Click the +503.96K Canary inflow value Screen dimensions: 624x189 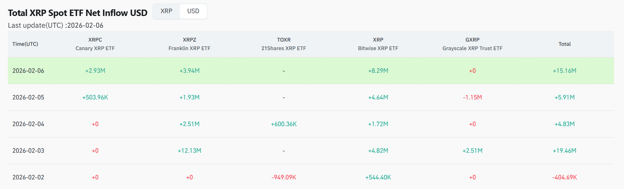point(95,97)
